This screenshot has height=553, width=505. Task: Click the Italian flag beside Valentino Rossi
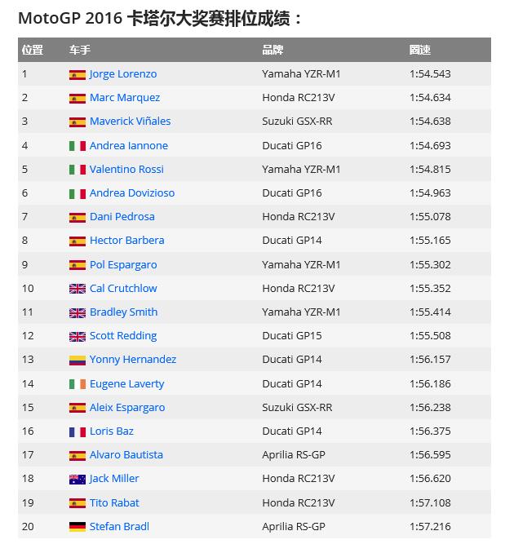[x=78, y=170]
